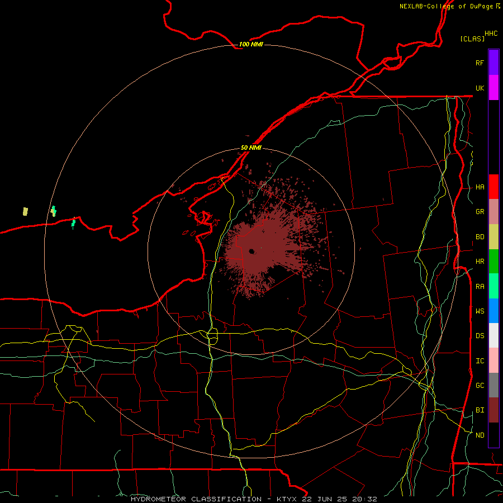The image size is (503, 503).
Task: Click the RF legend label
Action: tap(480, 63)
